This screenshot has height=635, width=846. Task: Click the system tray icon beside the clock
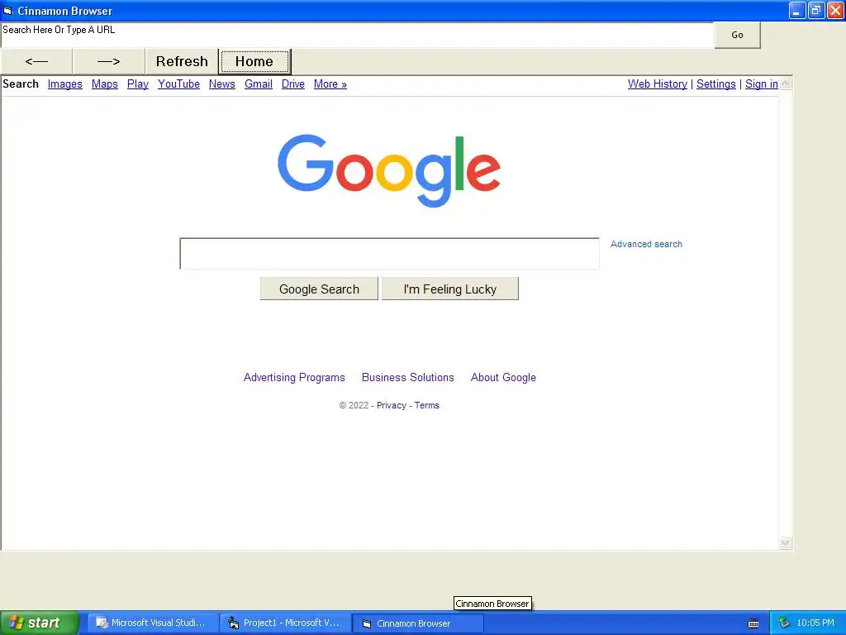(784, 623)
